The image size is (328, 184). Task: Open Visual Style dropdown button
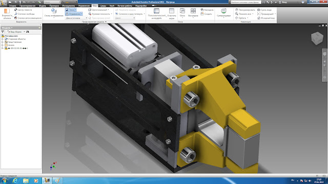pyautogui.click(x=54, y=13)
